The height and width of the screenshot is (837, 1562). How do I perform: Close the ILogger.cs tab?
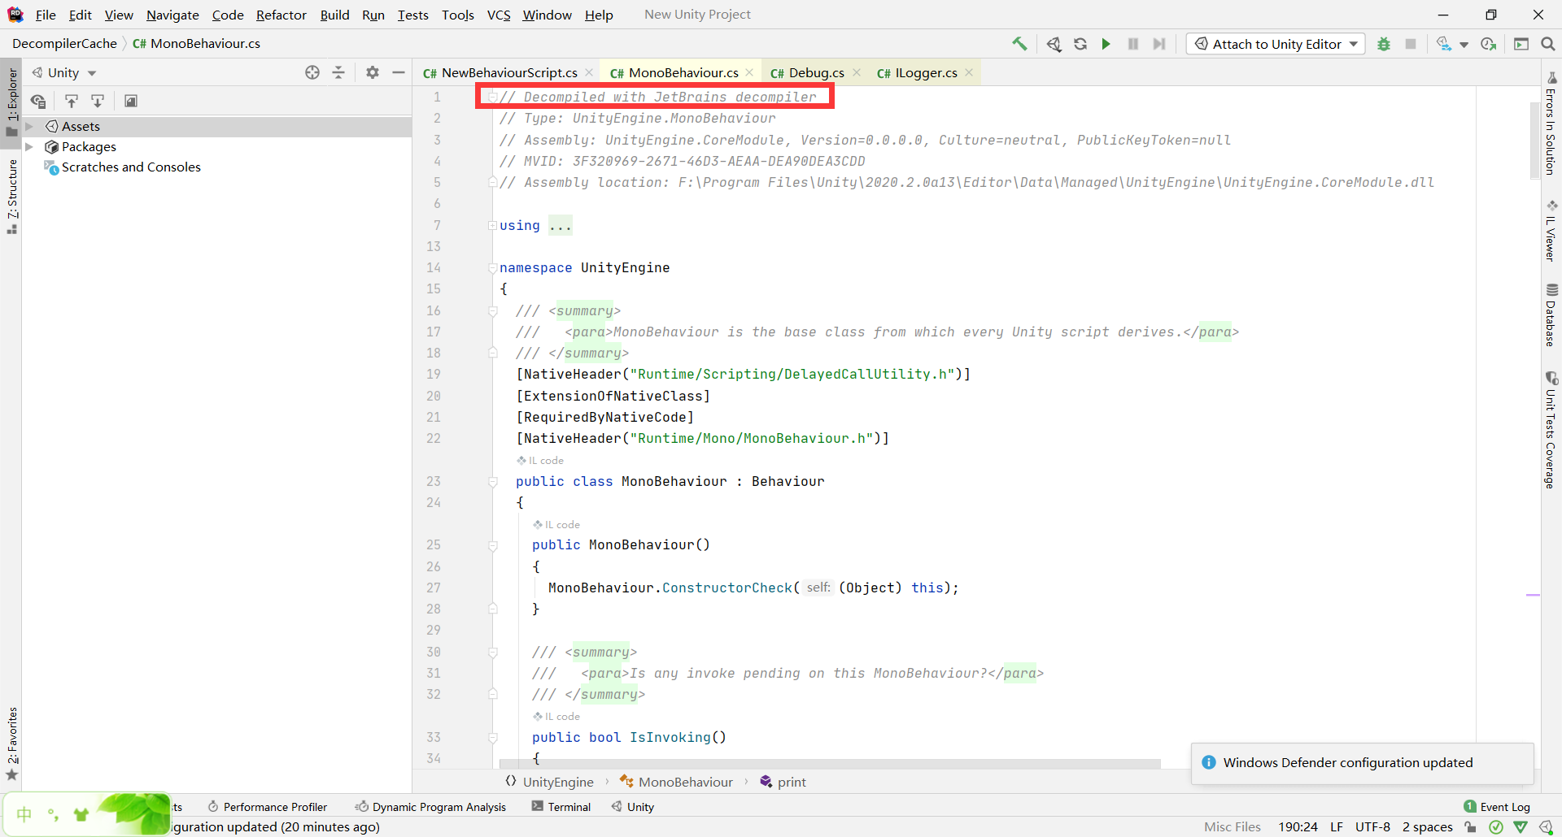point(969,72)
